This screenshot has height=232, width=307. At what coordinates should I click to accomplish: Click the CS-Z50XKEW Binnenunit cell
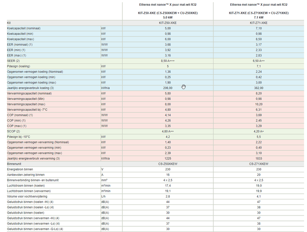pos(168,164)
